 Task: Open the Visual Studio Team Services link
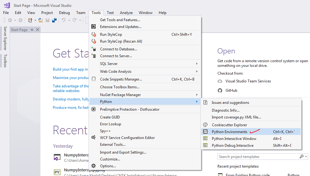click(248, 81)
